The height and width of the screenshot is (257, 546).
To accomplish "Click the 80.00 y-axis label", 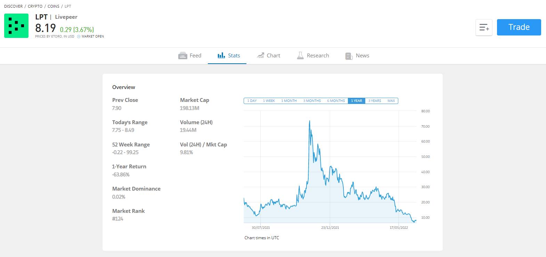I will [425, 111].
